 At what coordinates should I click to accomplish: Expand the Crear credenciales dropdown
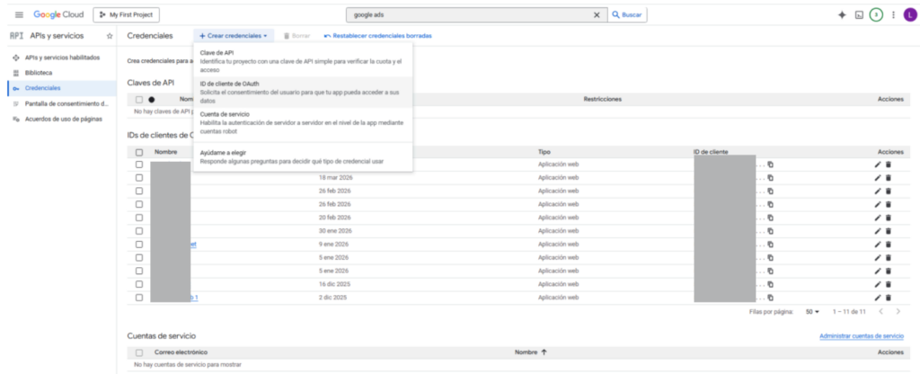pyautogui.click(x=234, y=36)
